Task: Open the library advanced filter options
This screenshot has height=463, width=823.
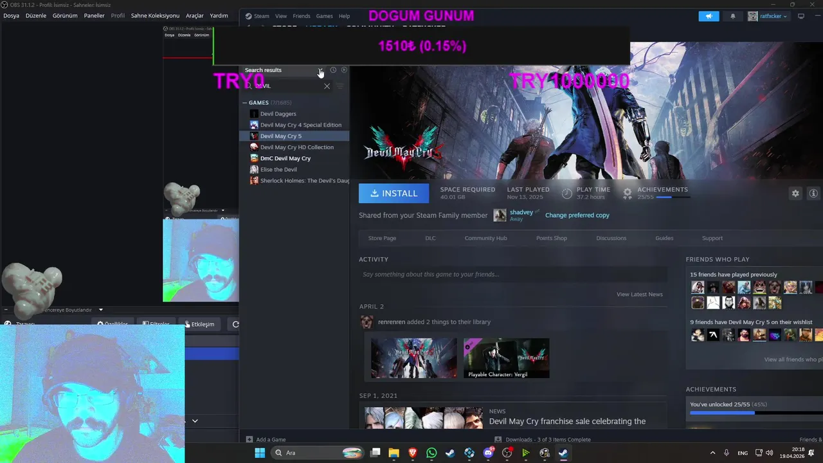Action: [x=340, y=86]
